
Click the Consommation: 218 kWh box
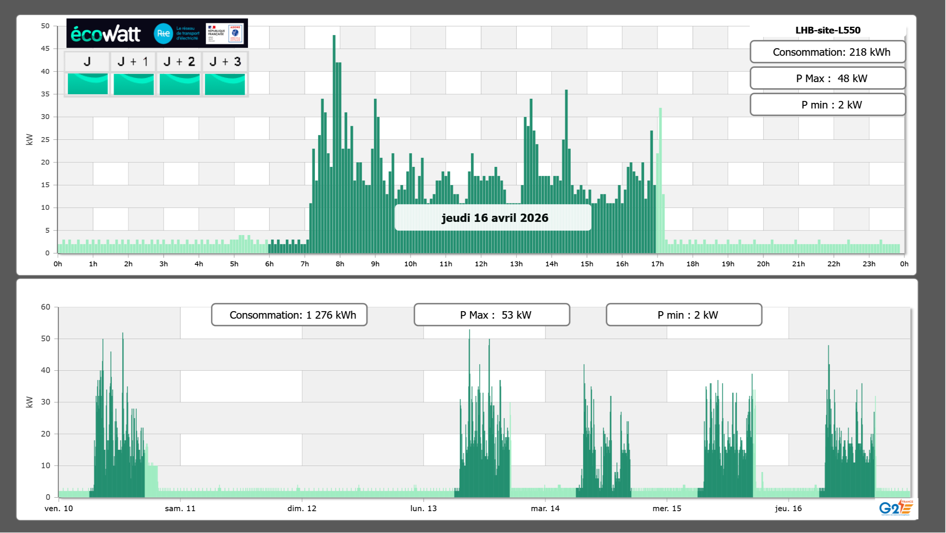(x=827, y=52)
